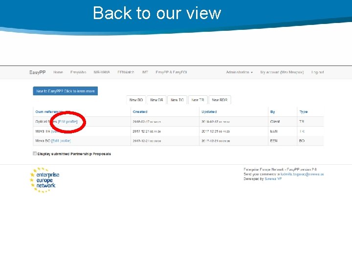Image resolution: width=352 pixels, height=264 pixels.
Task: Open the Swerea IVF developer link
Action: [273, 179]
